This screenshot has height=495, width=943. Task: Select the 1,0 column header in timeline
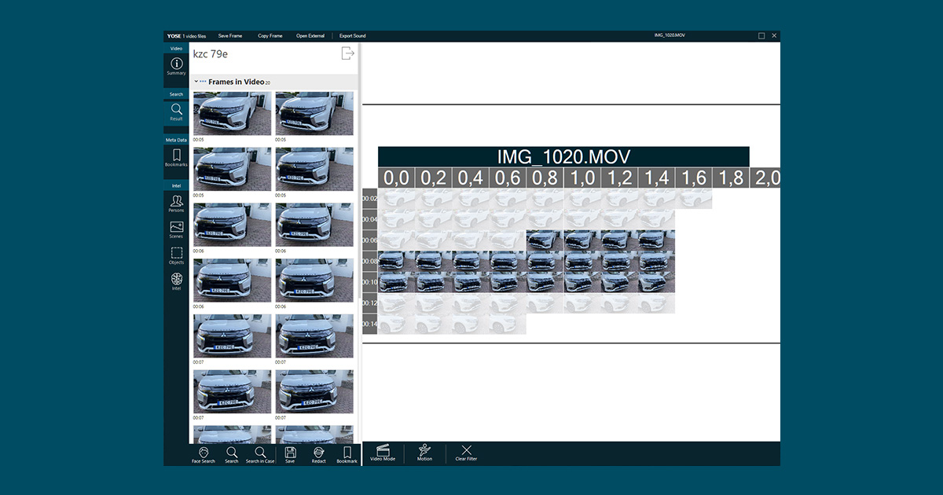[582, 178]
